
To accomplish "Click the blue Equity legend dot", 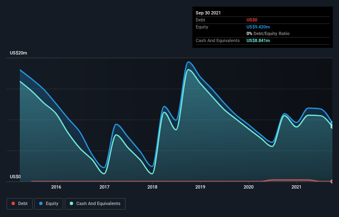I will [x=41, y=203].
